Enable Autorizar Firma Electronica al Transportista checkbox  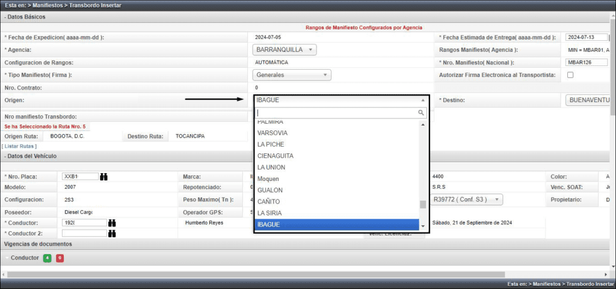click(x=570, y=75)
